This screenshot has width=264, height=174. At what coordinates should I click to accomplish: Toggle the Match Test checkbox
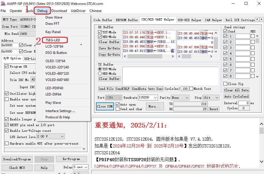tap(191, 89)
